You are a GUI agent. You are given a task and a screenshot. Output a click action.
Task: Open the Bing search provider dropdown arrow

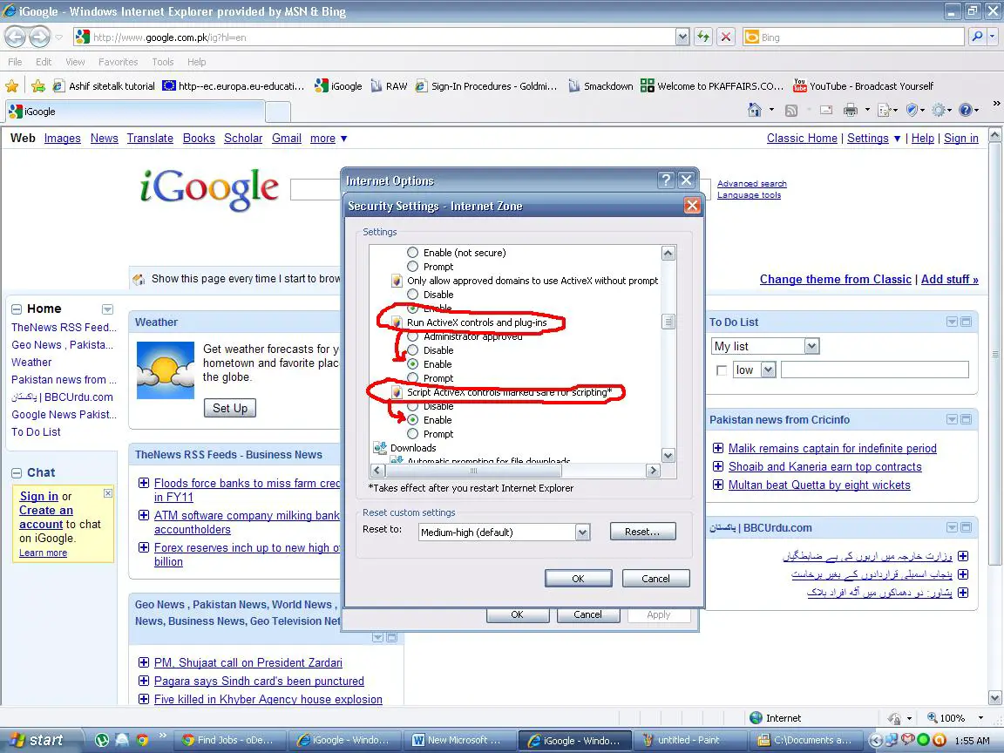click(x=993, y=37)
